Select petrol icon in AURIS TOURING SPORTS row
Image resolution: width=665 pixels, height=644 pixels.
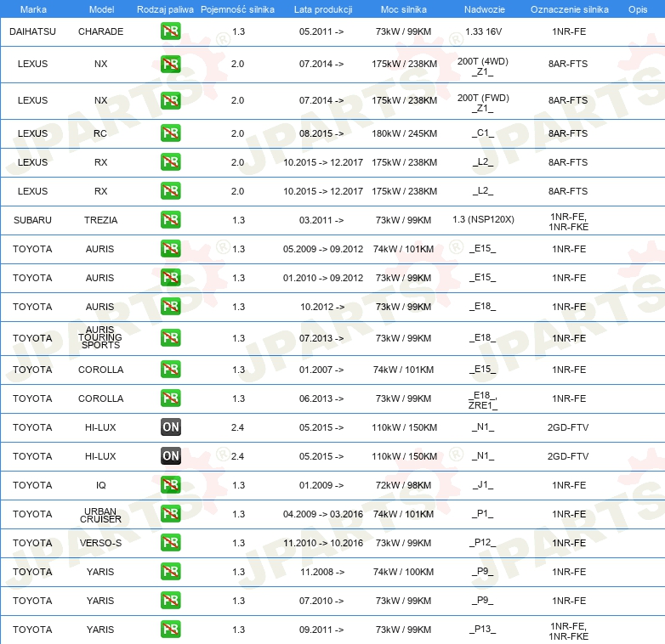(x=170, y=337)
